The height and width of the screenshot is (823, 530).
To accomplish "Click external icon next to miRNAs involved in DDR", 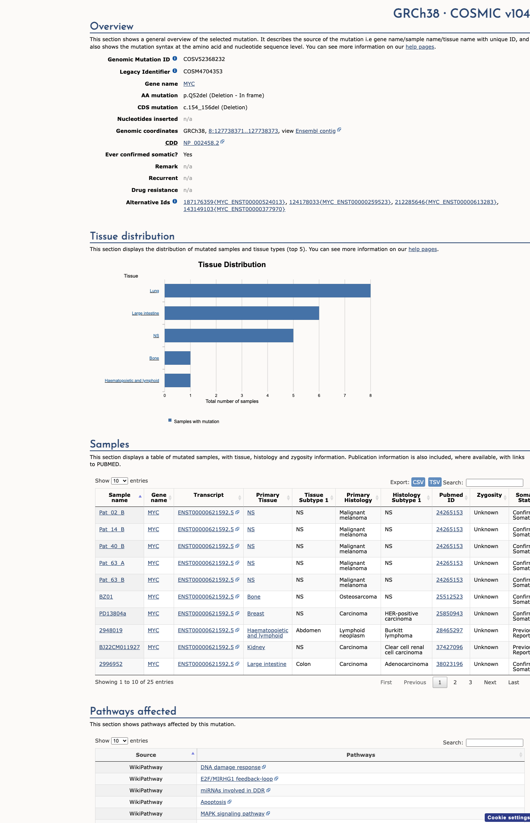I will click(268, 790).
